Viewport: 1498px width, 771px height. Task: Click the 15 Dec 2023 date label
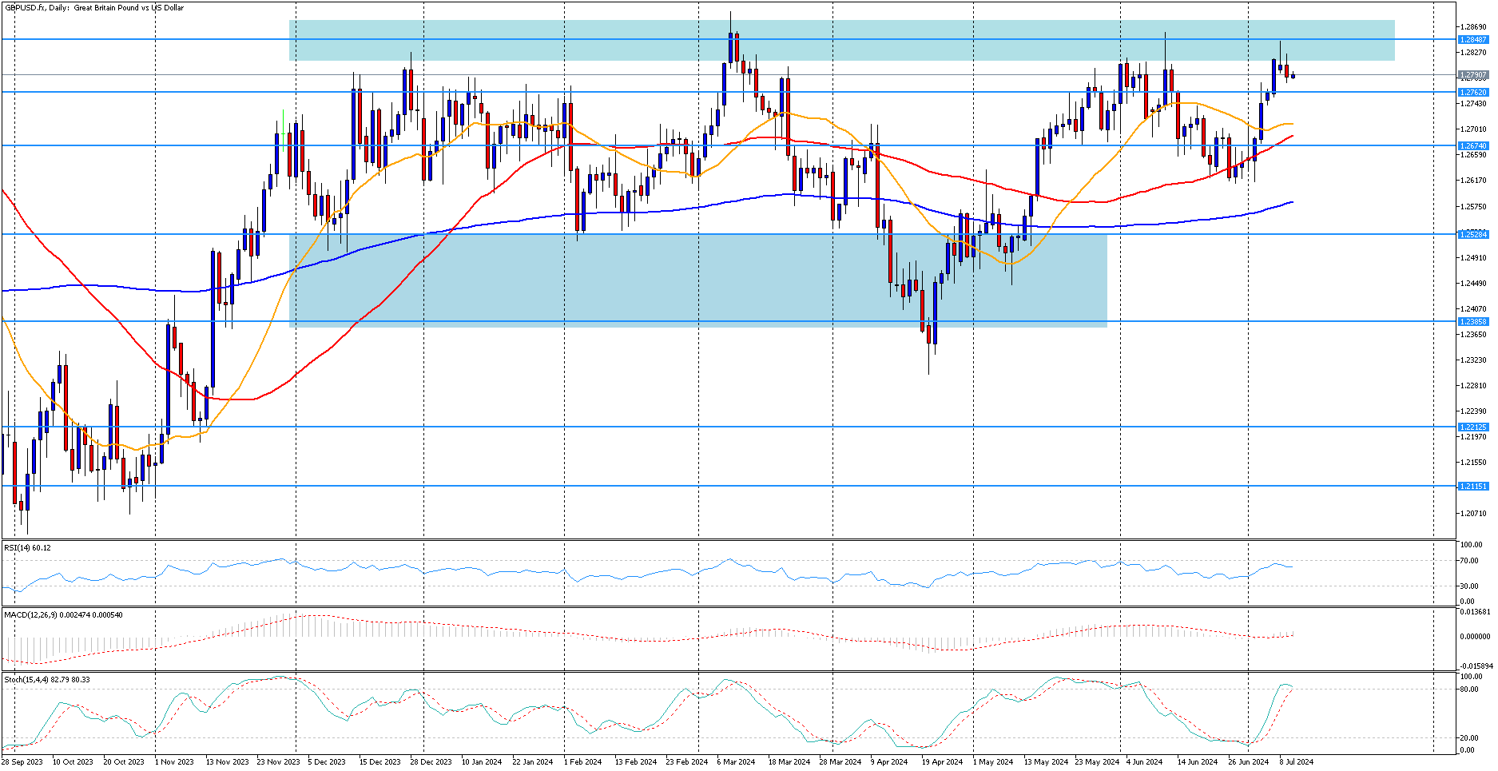click(x=379, y=762)
